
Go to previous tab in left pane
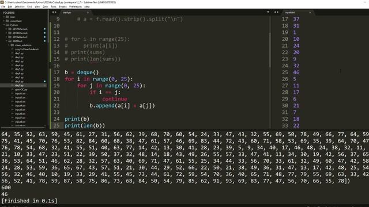point(53,12)
